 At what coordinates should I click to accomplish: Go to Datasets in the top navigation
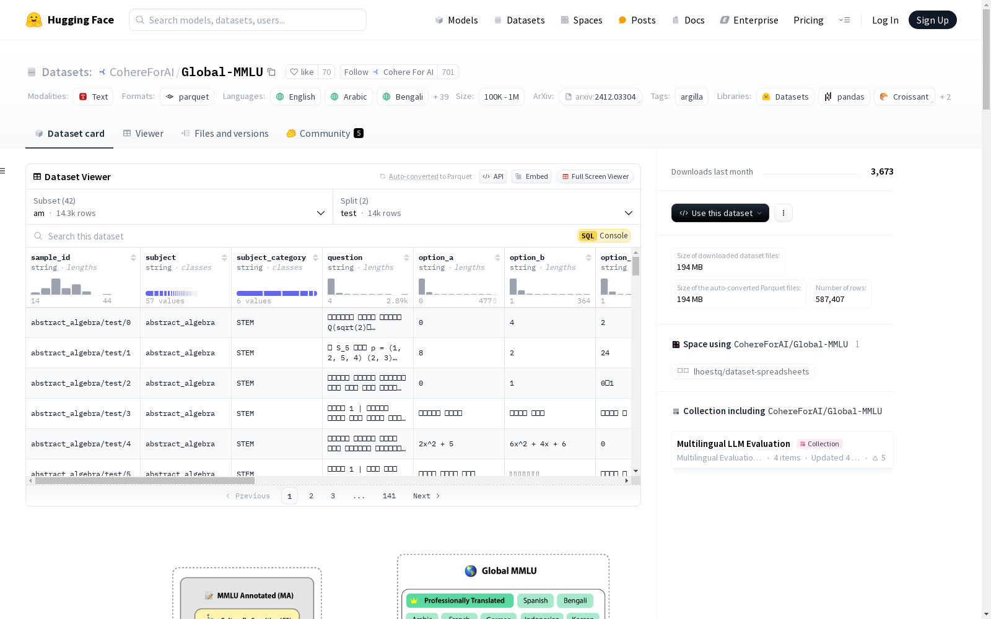519,20
